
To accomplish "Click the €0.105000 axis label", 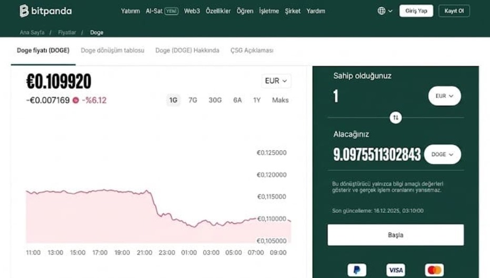I will click(272, 241).
